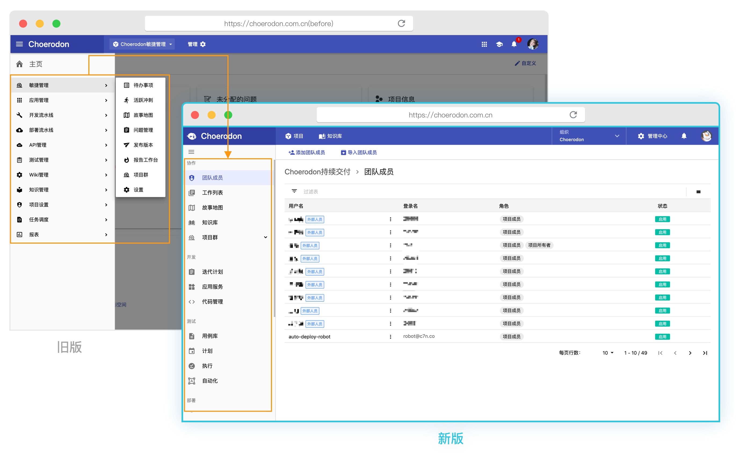
Task: Click the 自定义 edit link
Action: point(525,63)
